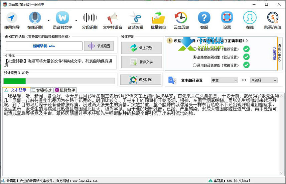Select 高精度识别引擎 radio option
286x184 pixels.
click(x=195, y=57)
